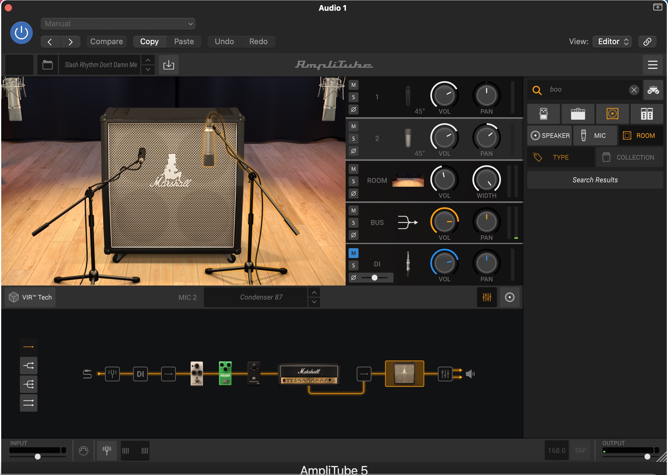Select the highlighted cabinet block
The image size is (668, 475).
click(x=404, y=374)
